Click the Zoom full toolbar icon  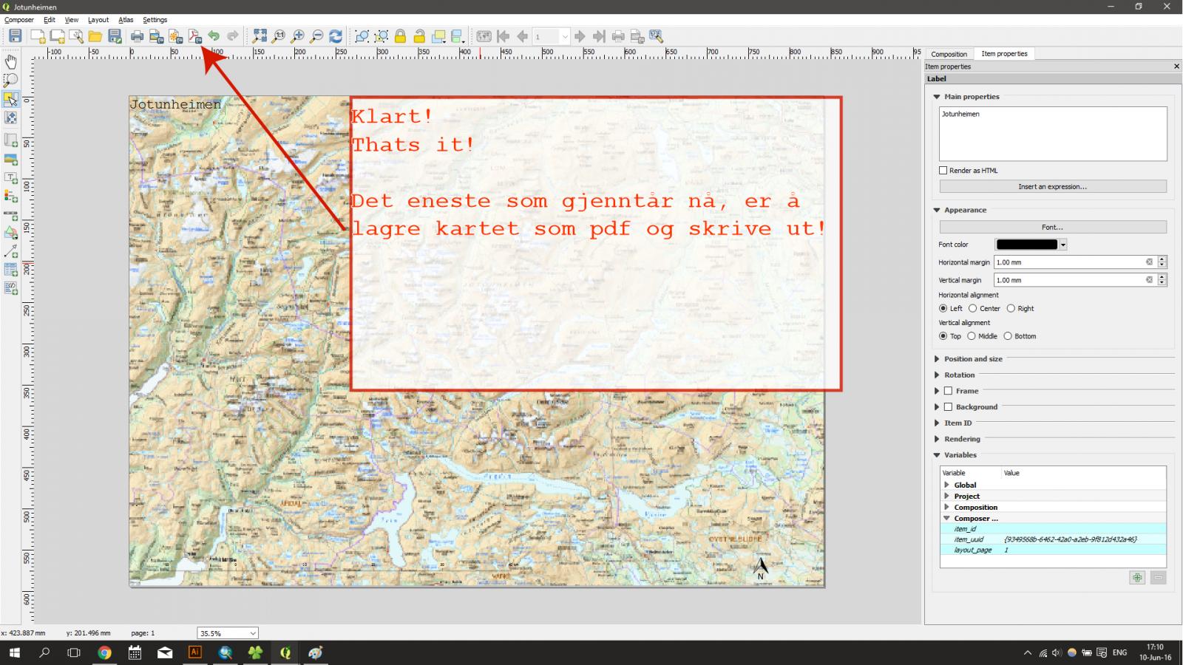coord(260,36)
